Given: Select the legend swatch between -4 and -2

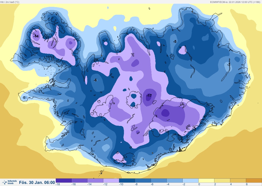Looking at the screenshot, I should tap(175, 180).
